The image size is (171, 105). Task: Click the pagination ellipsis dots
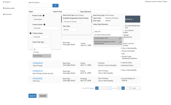114,88
